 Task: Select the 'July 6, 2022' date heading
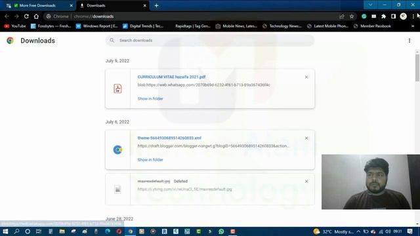coord(117,122)
